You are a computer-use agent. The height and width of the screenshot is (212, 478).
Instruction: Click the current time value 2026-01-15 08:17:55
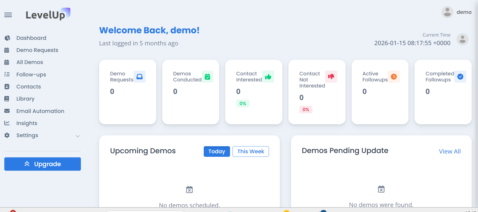(x=412, y=43)
